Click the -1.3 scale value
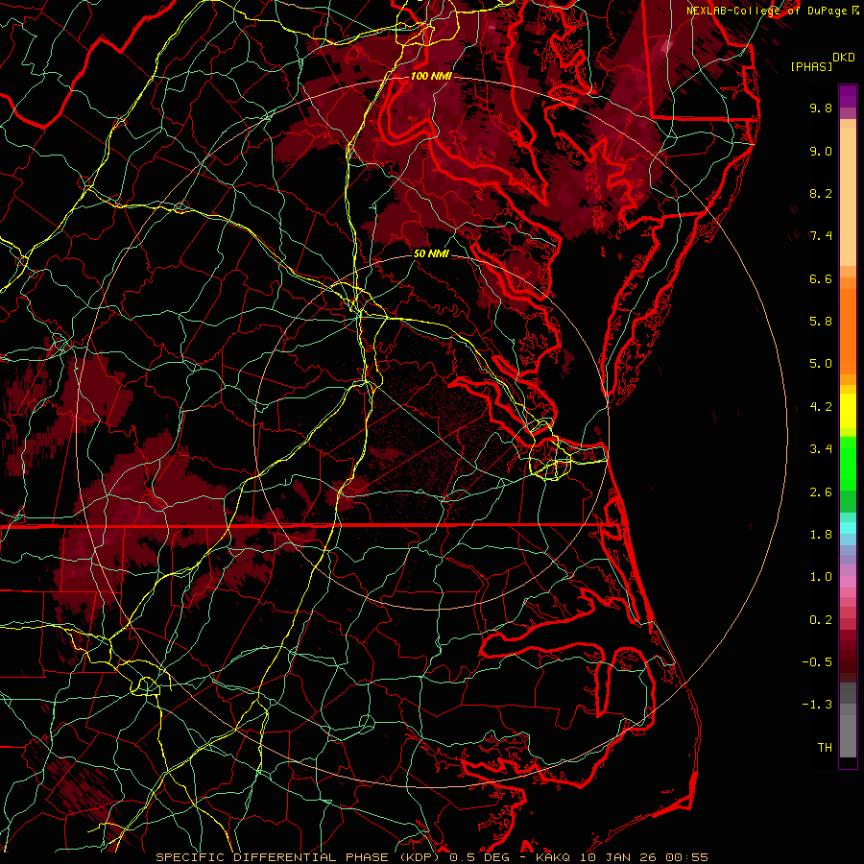This screenshot has width=864, height=864. click(x=817, y=705)
